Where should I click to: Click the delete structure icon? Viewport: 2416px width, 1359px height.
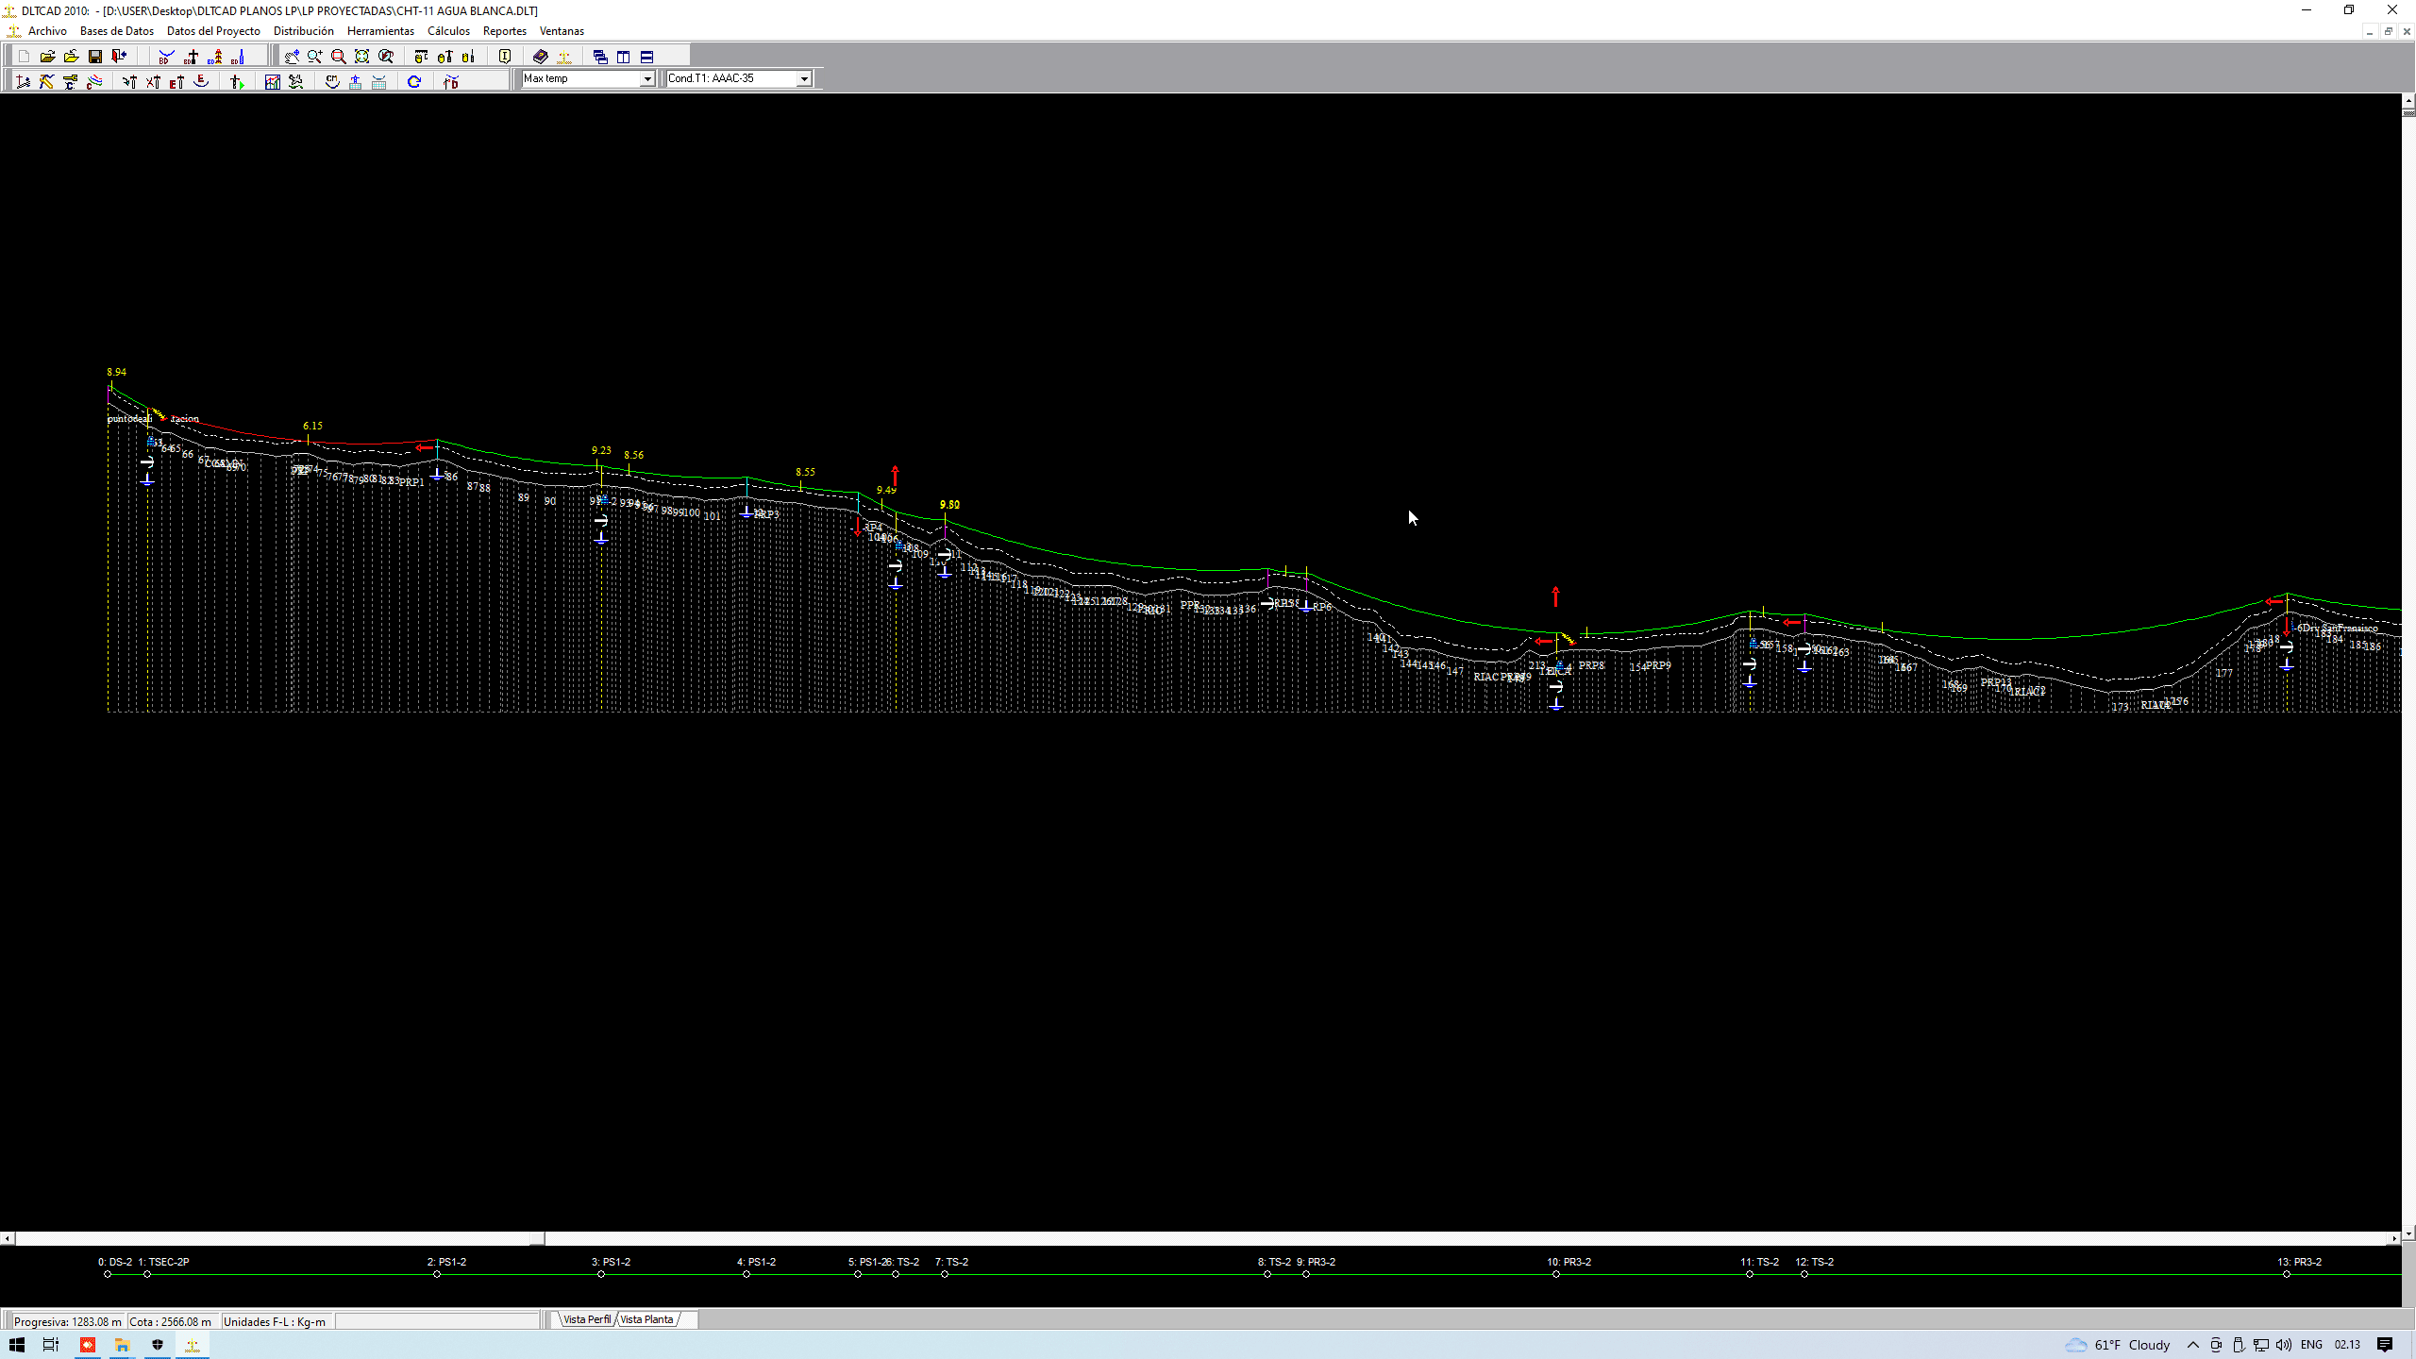click(153, 82)
